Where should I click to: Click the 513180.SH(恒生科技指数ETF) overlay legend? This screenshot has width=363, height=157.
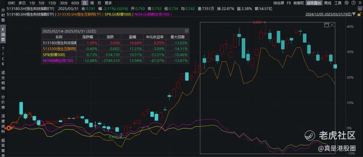(31, 14)
